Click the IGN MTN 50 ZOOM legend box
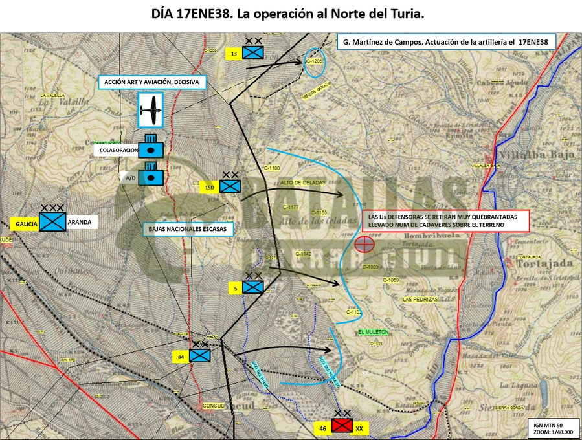The image size is (582, 440). (x=553, y=428)
